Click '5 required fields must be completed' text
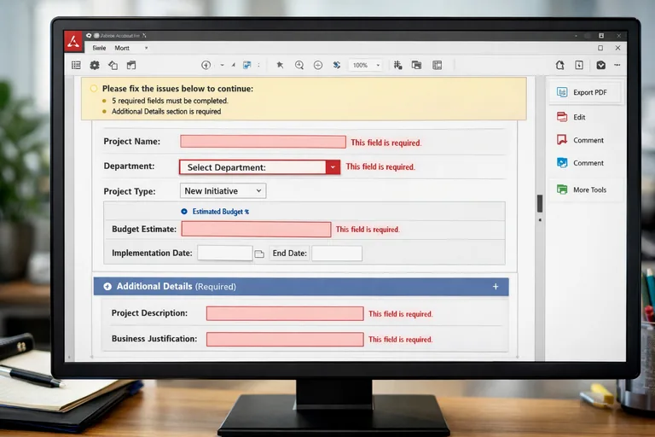The width and height of the screenshot is (655, 437). coord(170,101)
